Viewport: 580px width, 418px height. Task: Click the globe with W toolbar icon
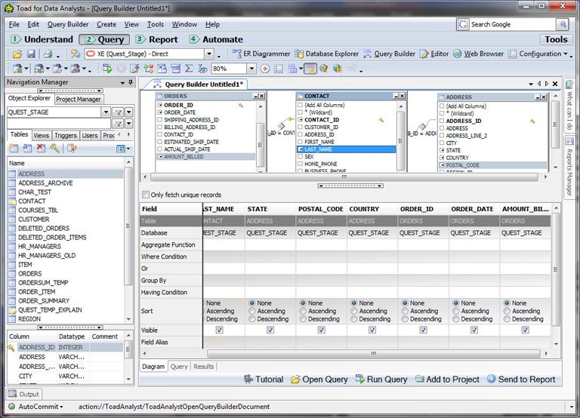(x=324, y=69)
